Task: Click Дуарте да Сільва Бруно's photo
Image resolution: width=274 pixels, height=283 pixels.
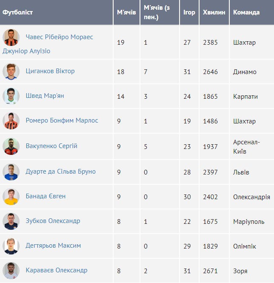Action: click(11, 172)
